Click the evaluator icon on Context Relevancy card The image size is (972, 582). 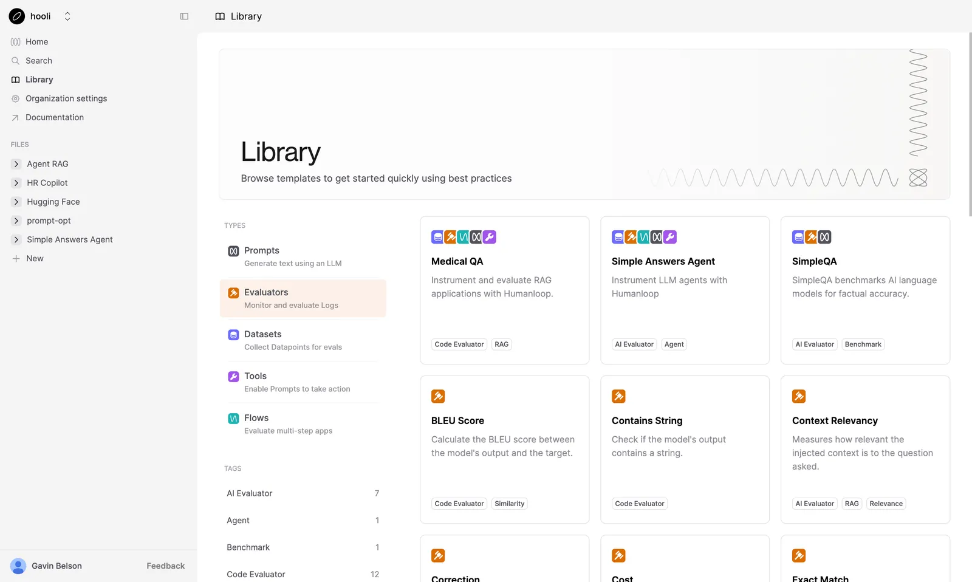(x=799, y=397)
